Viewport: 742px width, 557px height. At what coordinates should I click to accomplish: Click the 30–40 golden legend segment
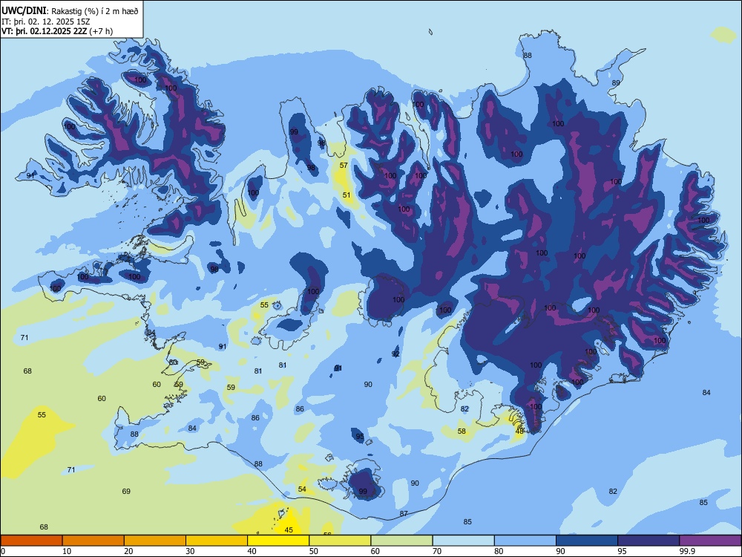(x=217, y=541)
